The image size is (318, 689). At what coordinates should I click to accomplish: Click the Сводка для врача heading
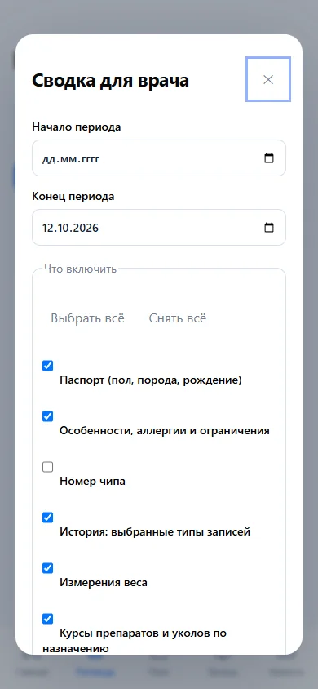click(111, 81)
